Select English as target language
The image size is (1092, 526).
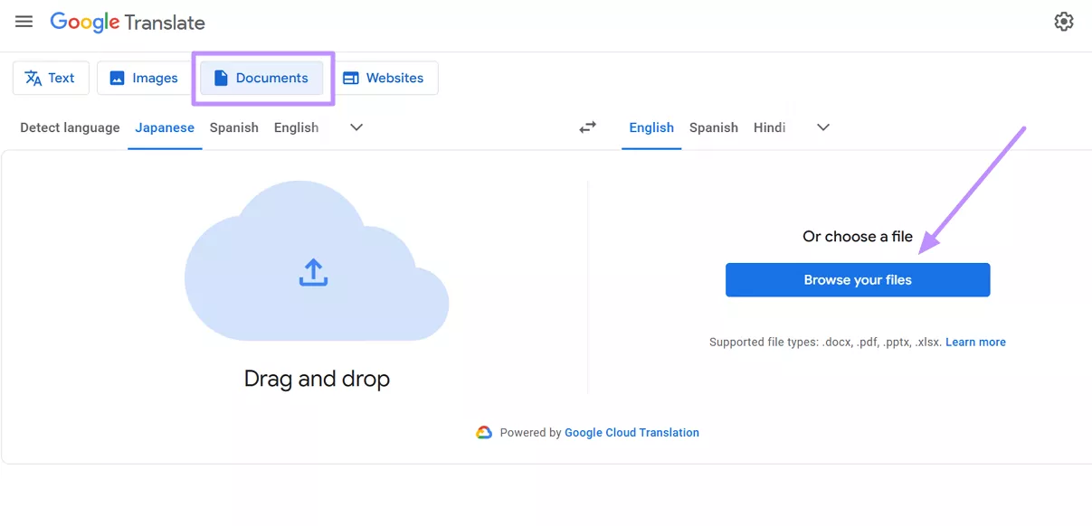pyautogui.click(x=651, y=127)
